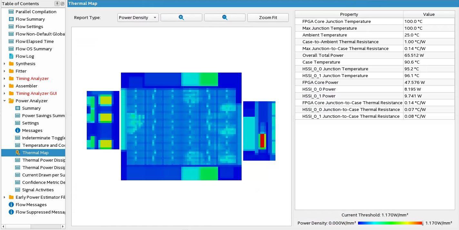Image resolution: width=459 pixels, height=230 pixels.
Task: Open the Timing Analyzer GUI entry
Action: 36,93
